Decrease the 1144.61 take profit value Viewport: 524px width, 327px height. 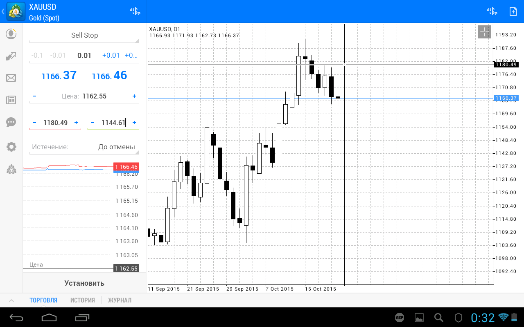coord(92,123)
